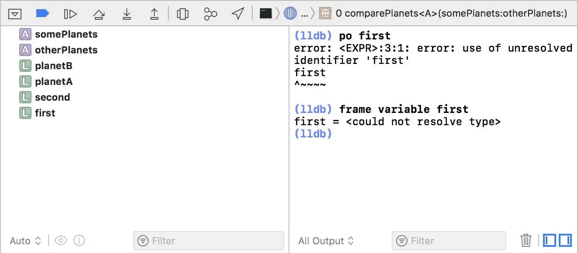The width and height of the screenshot is (578, 253).
Task: Open the Debug View Hierarchy tool
Action: pos(182,14)
